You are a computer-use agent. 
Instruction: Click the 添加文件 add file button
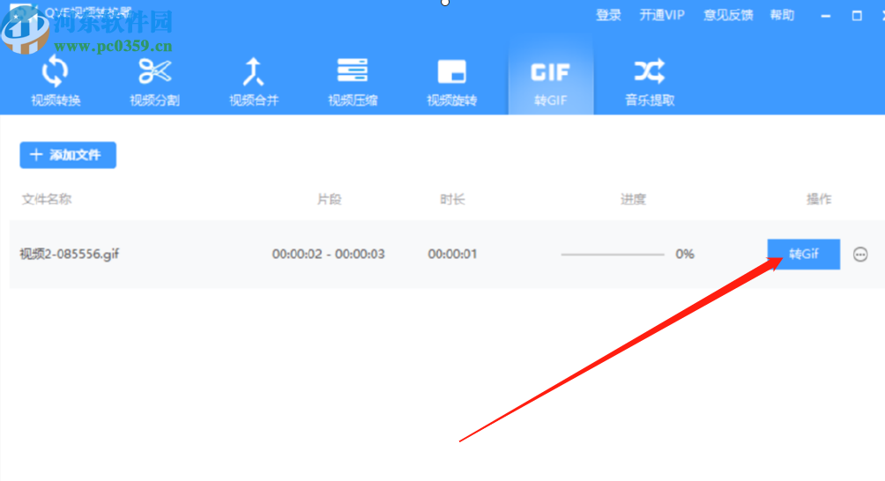pyautogui.click(x=68, y=154)
